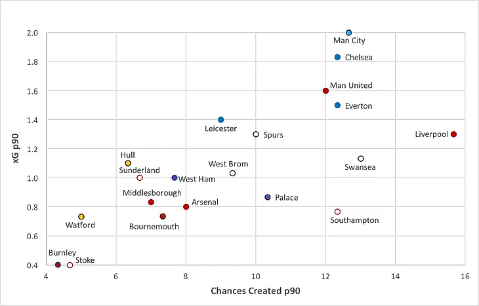Click the Bournemouth data point
479x306 pixels.
point(163,216)
